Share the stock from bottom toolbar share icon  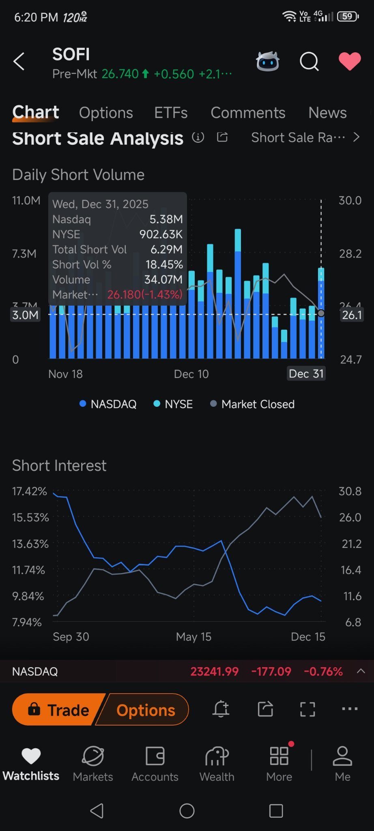pos(265,709)
